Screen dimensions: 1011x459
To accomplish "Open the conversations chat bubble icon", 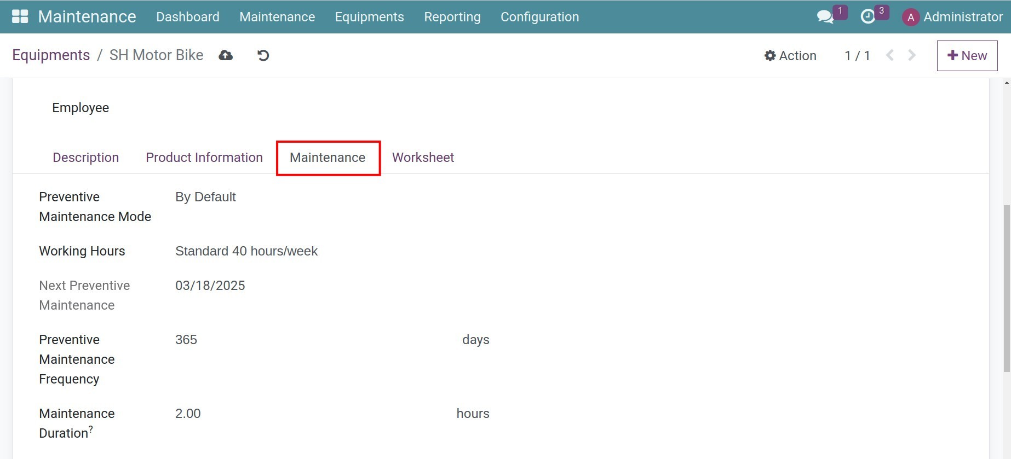I will [825, 17].
